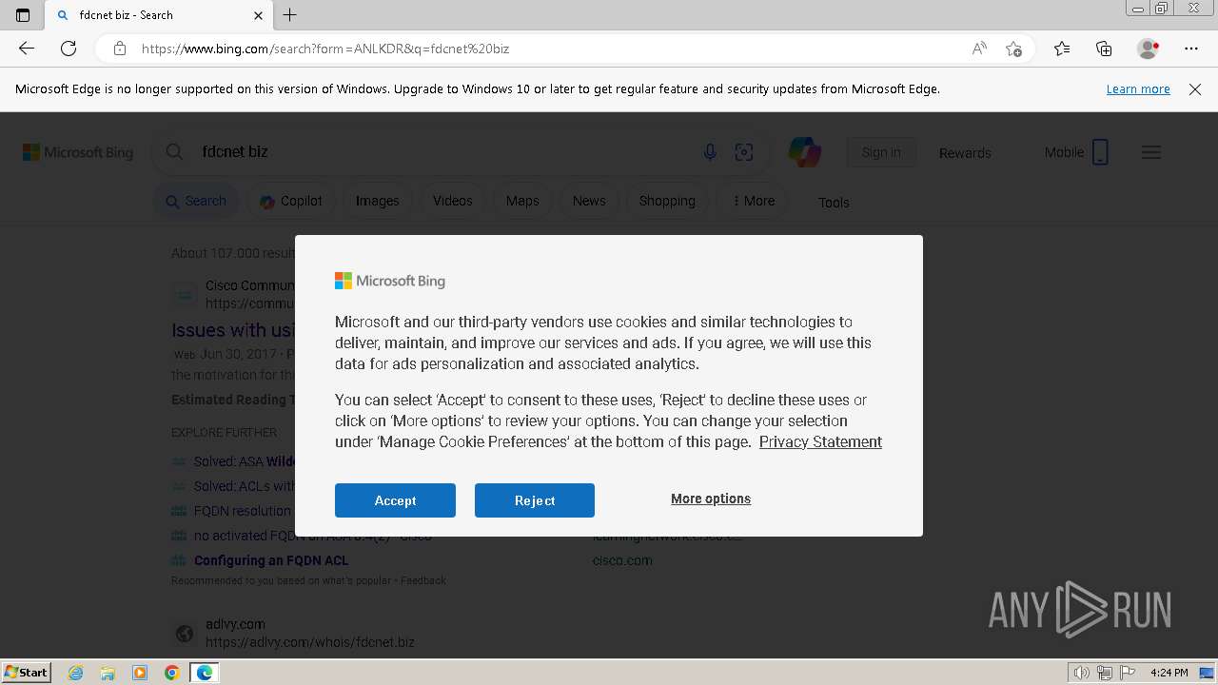Open 'Issues with' result title
The width and height of the screenshot is (1218, 685).
[x=232, y=330]
